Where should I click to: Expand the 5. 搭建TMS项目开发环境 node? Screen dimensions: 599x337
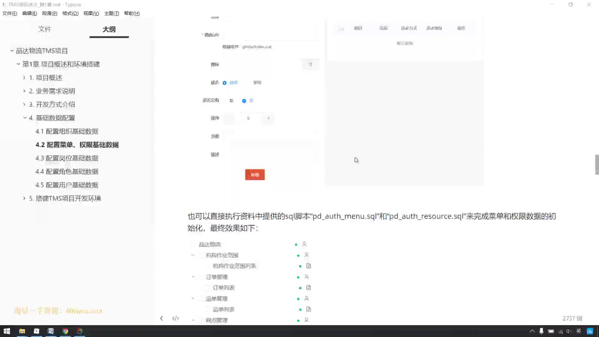(24, 198)
